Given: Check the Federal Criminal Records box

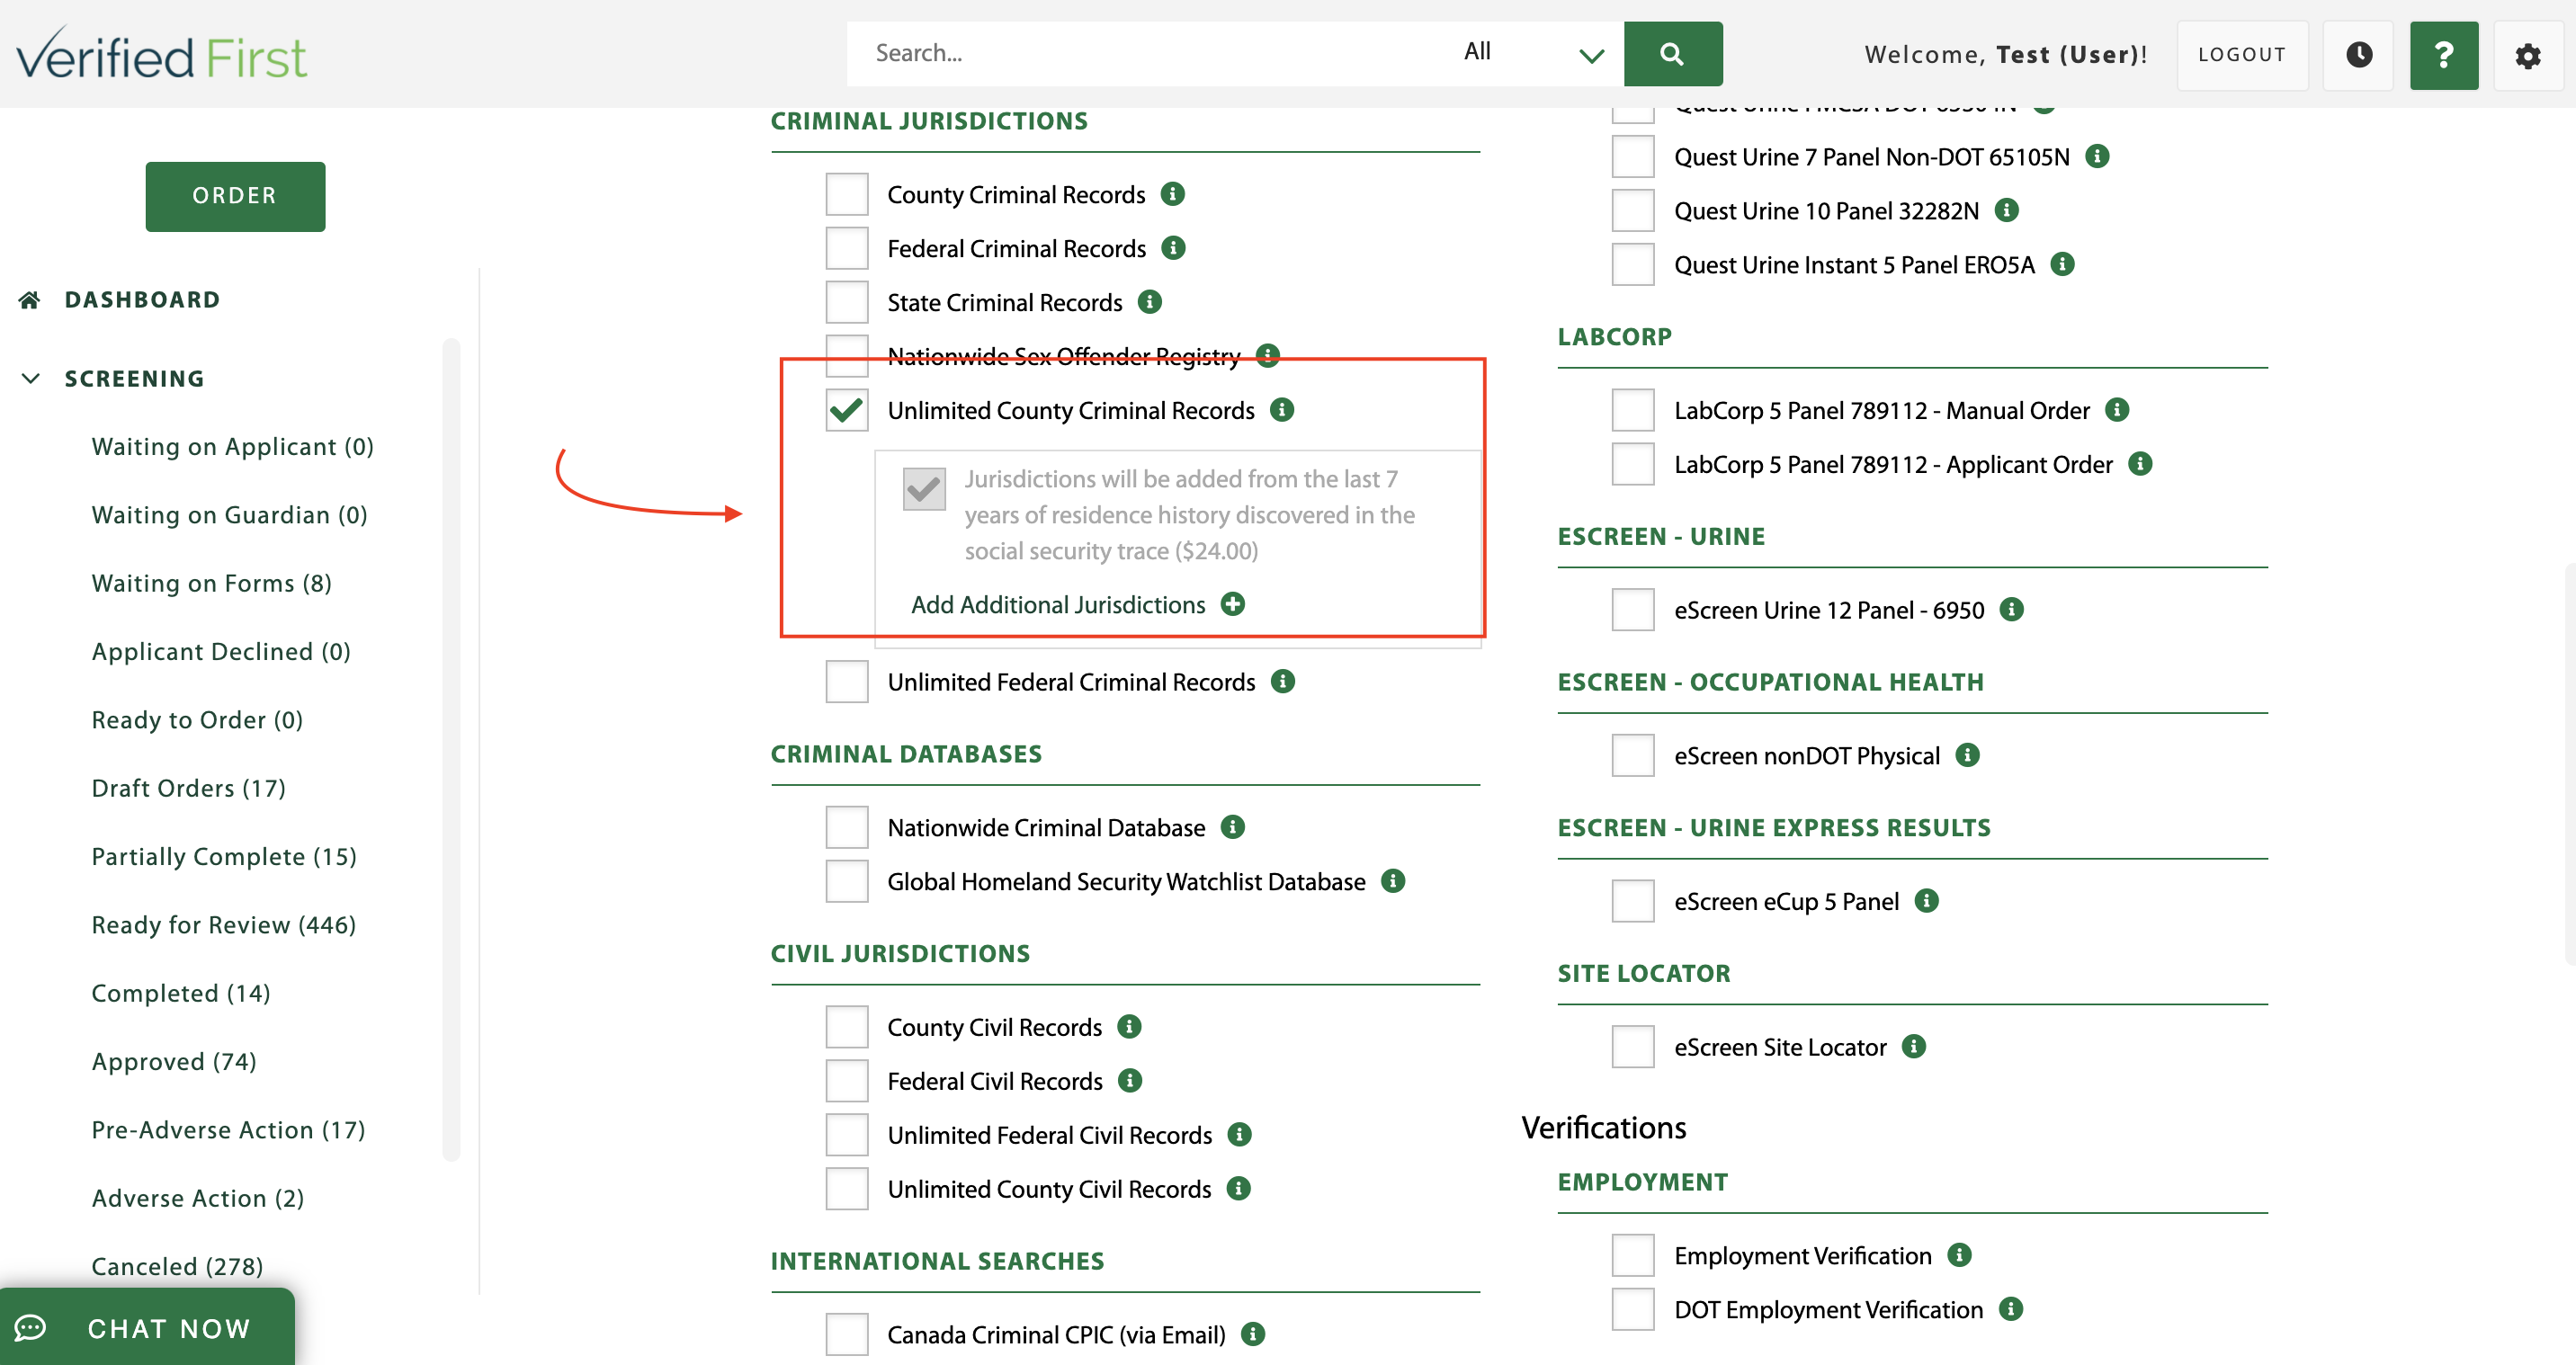Looking at the screenshot, I should coord(846,248).
